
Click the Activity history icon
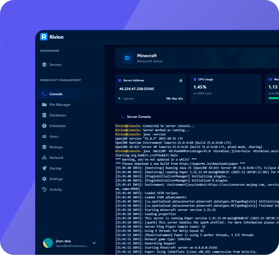(x=44, y=189)
